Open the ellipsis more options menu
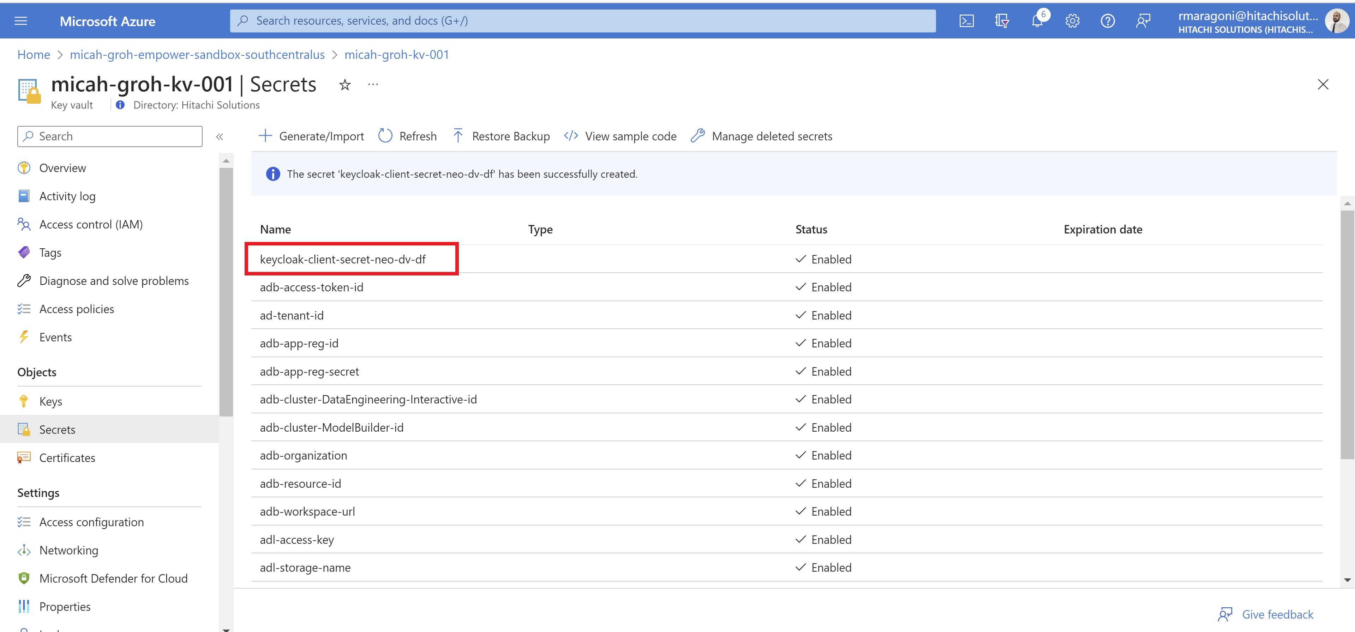The width and height of the screenshot is (1355, 632). (373, 85)
